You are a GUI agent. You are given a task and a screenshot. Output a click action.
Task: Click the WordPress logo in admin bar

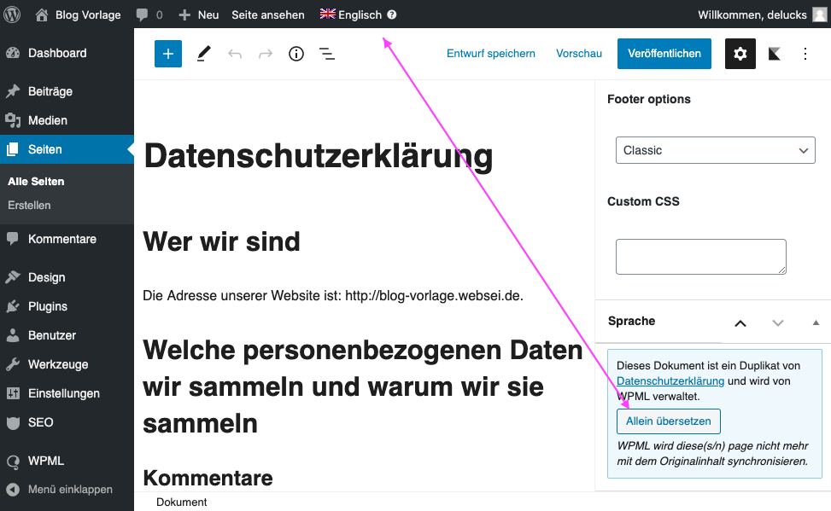[13, 15]
